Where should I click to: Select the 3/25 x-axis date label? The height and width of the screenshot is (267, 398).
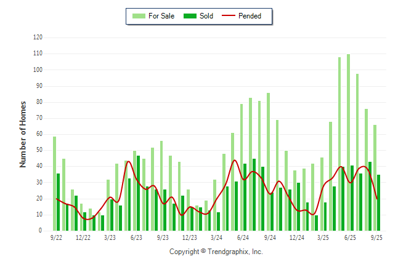click(x=323, y=237)
